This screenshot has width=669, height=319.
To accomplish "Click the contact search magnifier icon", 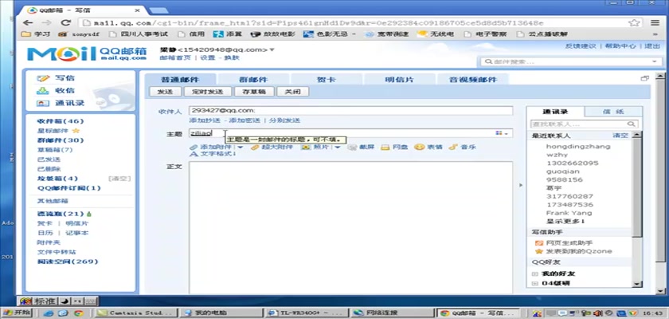I will [631, 124].
